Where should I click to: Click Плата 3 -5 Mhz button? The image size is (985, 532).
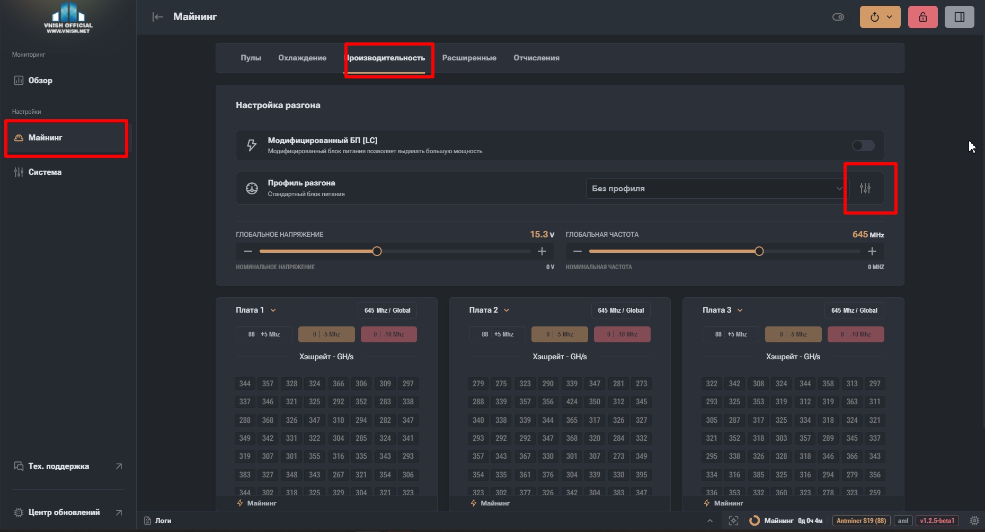[793, 334]
